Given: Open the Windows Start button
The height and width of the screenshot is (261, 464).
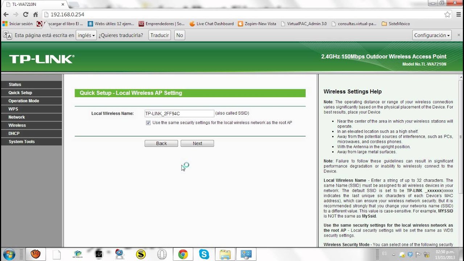Looking at the screenshot, I should pos(9,254).
